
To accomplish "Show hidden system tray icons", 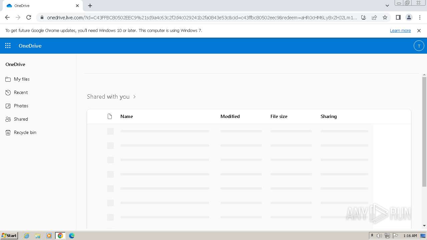I will click(372, 236).
